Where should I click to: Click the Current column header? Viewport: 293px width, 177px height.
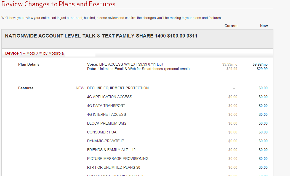(x=231, y=26)
